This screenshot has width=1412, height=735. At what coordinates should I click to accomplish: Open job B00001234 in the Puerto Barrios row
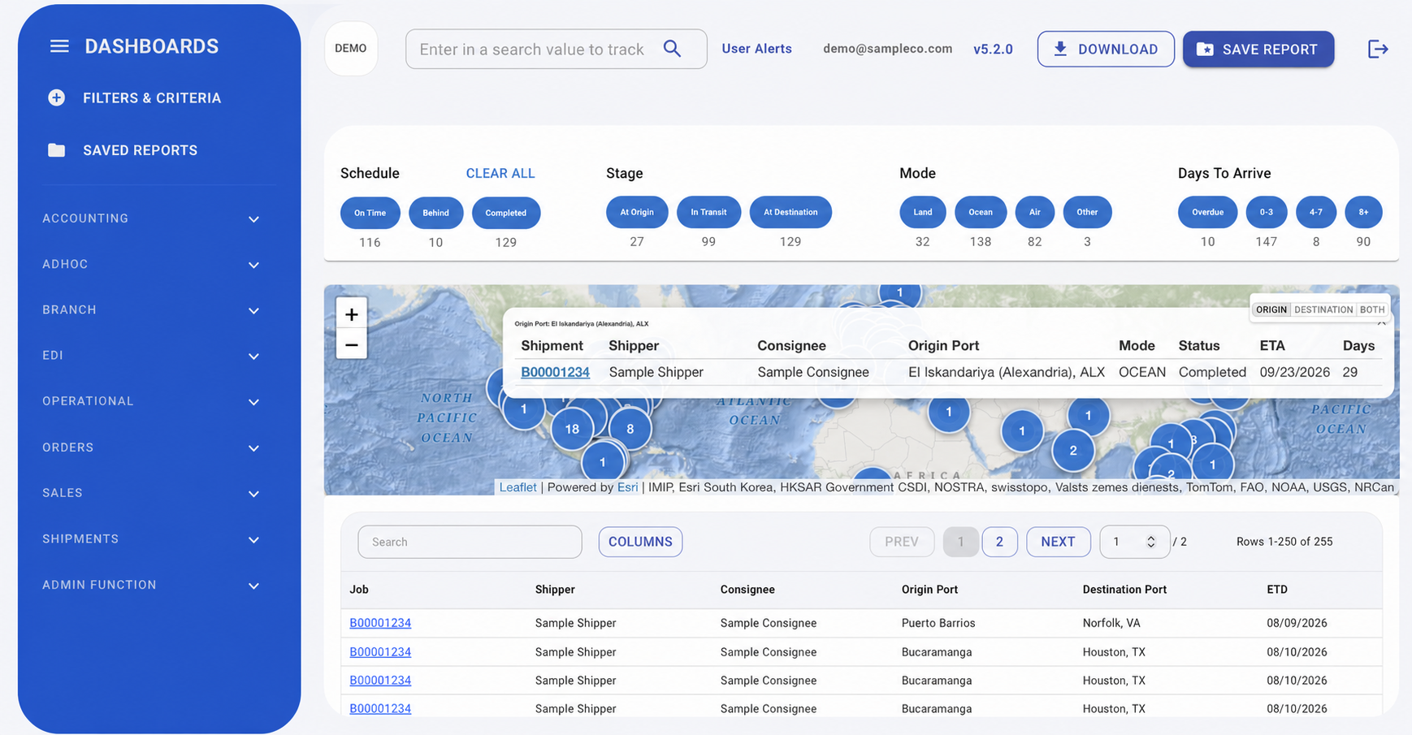[380, 623]
